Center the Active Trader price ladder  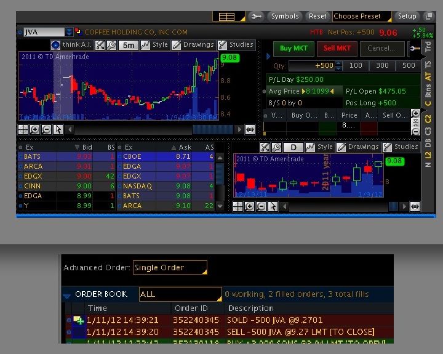[415, 123]
